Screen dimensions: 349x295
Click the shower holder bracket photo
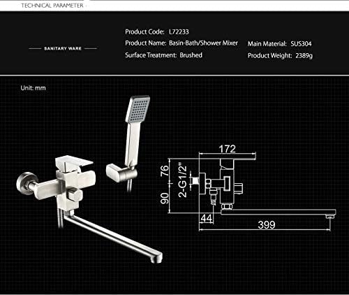121,173
